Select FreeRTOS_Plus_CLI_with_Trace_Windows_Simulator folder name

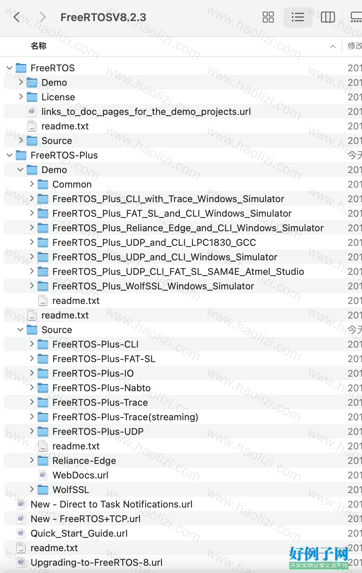pyautogui.click(x=168, y=199)
